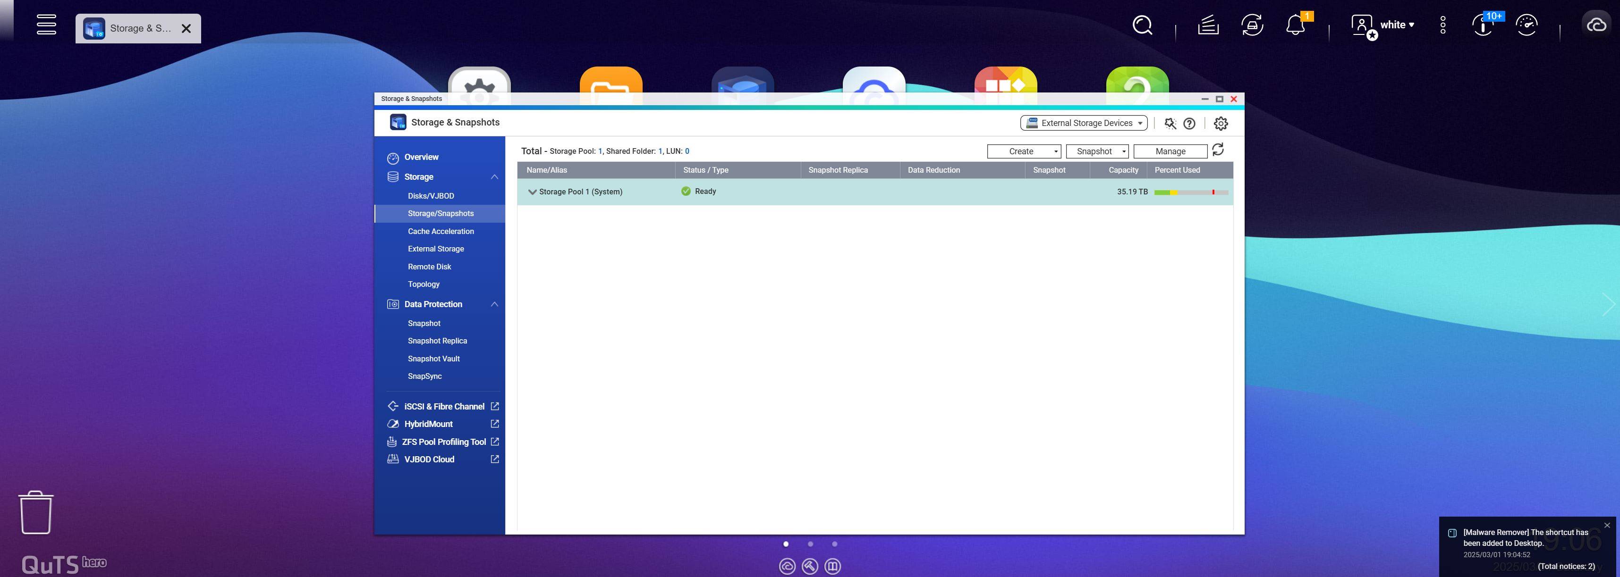This screenshot has height=577, width=1620.
Task: Open the info icon with 10+ badge
Action: [1484, 25]
